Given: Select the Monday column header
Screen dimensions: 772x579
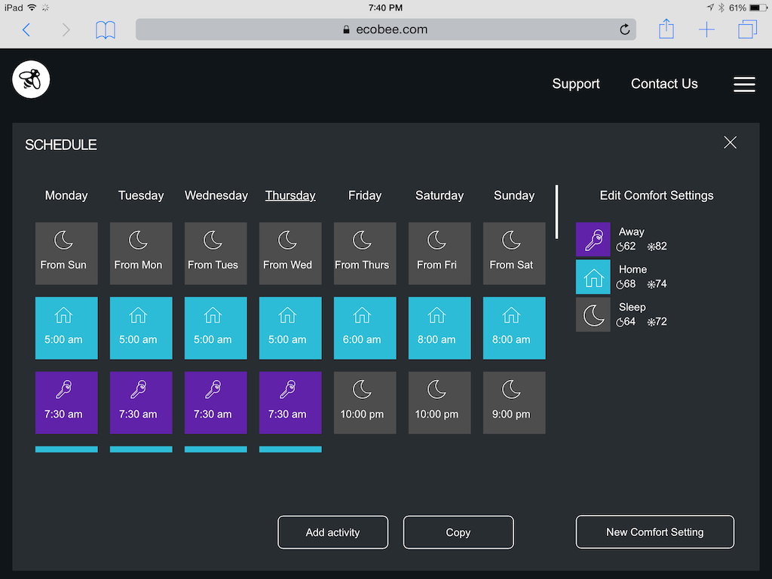Looking at the screenshot, I should point(66,195).
